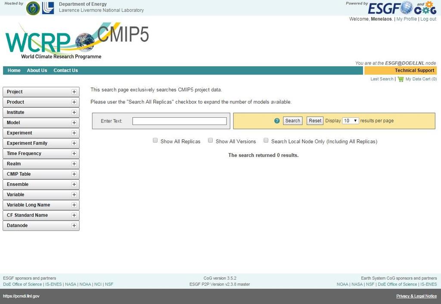441x304 pixels.
Task: Open Contact Us in navigation bar
Action: tap(65, 70)
